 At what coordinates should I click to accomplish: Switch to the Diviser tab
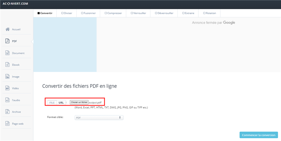click(x=66, y=13)
